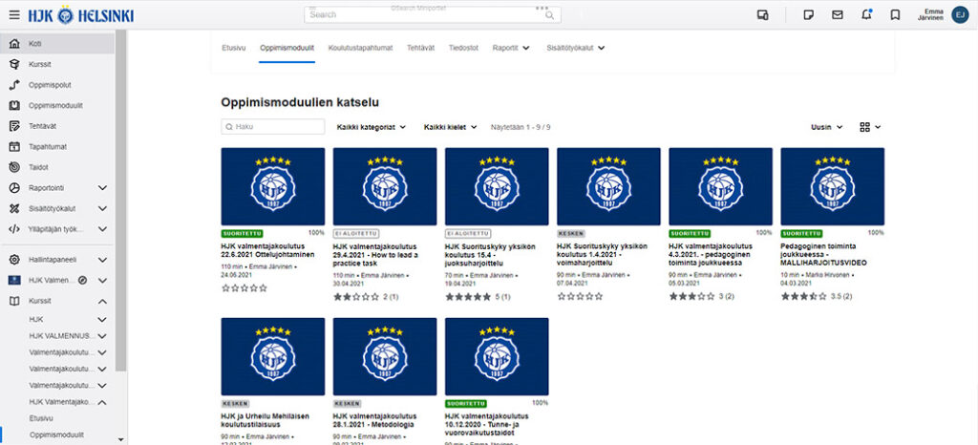Viewport: 978px width, 445px height.
Task: Click the grid view layout icon
Action: point(864,127)
